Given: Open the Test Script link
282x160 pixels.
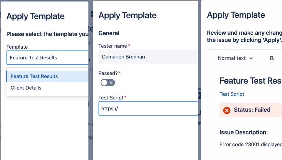Looking at the screenshot, I should coord(232,94).
